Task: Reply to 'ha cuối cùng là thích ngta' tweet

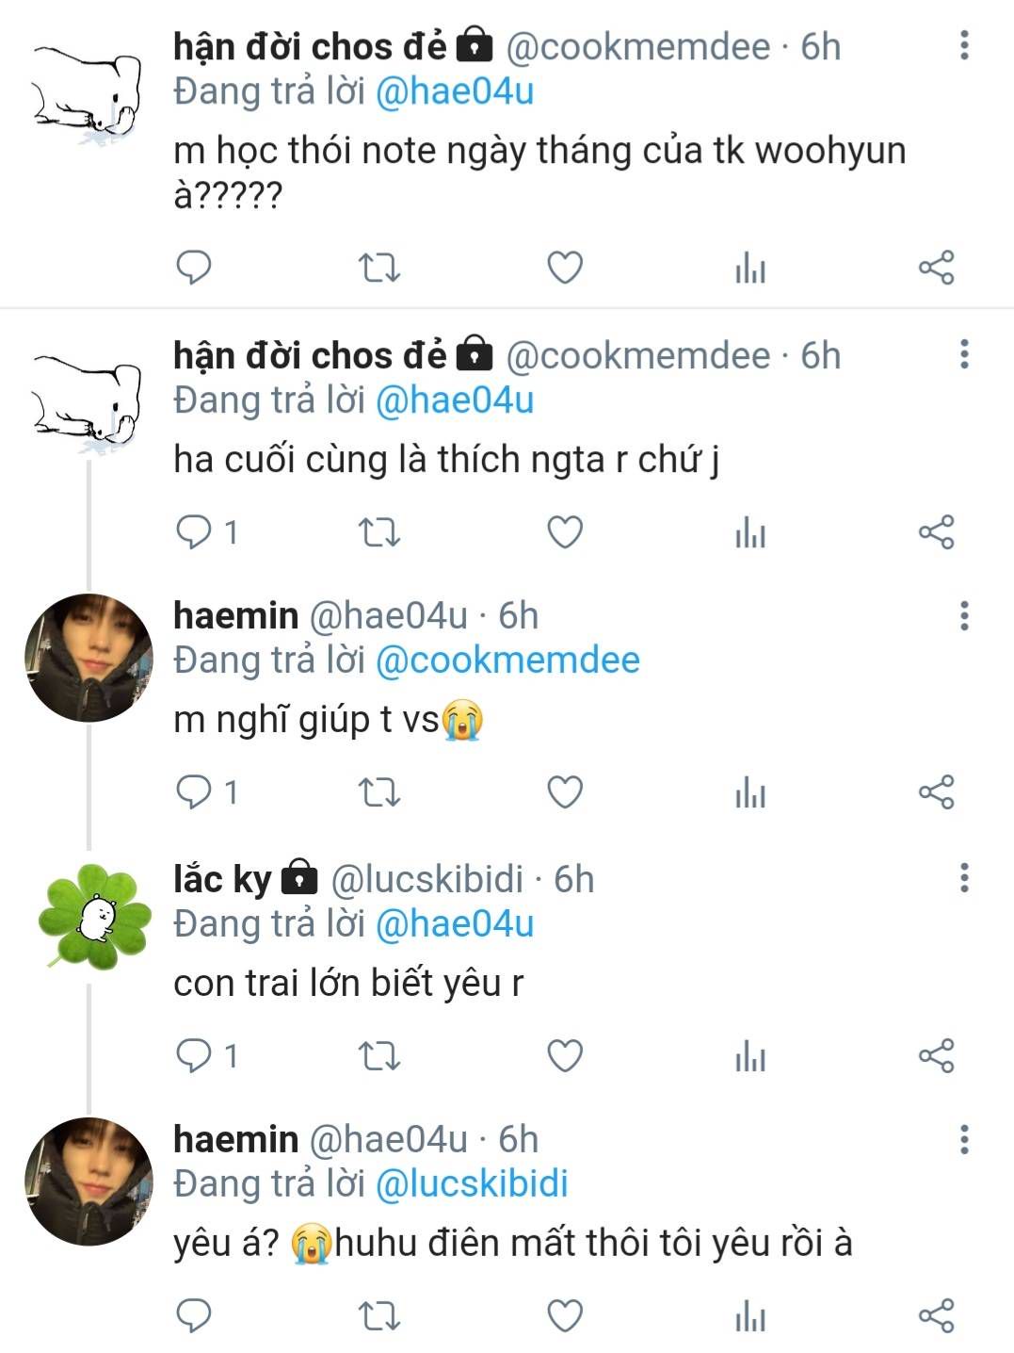Action: tap(194, 532)
